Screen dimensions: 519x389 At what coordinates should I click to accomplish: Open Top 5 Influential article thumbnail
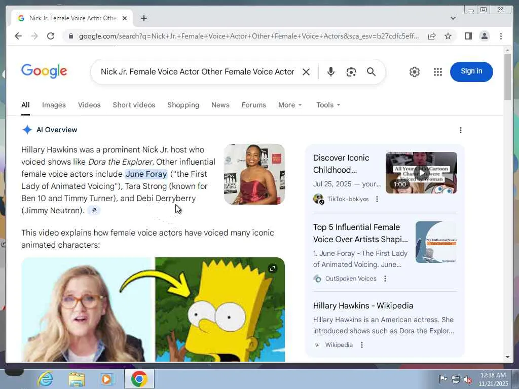(x=436, y=242)
